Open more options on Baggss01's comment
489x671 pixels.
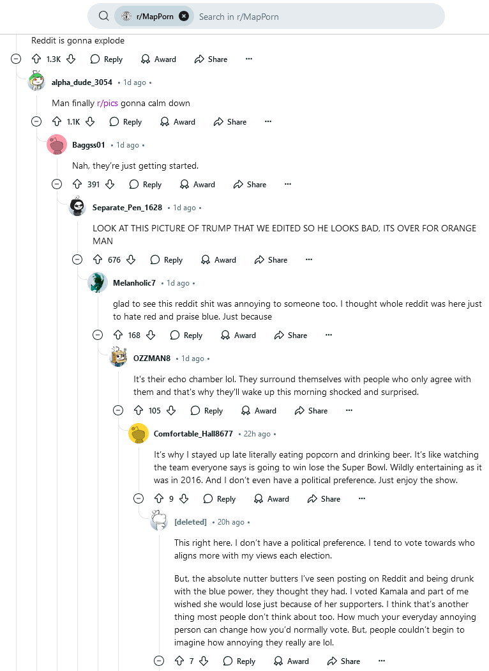tap(288, 184)
